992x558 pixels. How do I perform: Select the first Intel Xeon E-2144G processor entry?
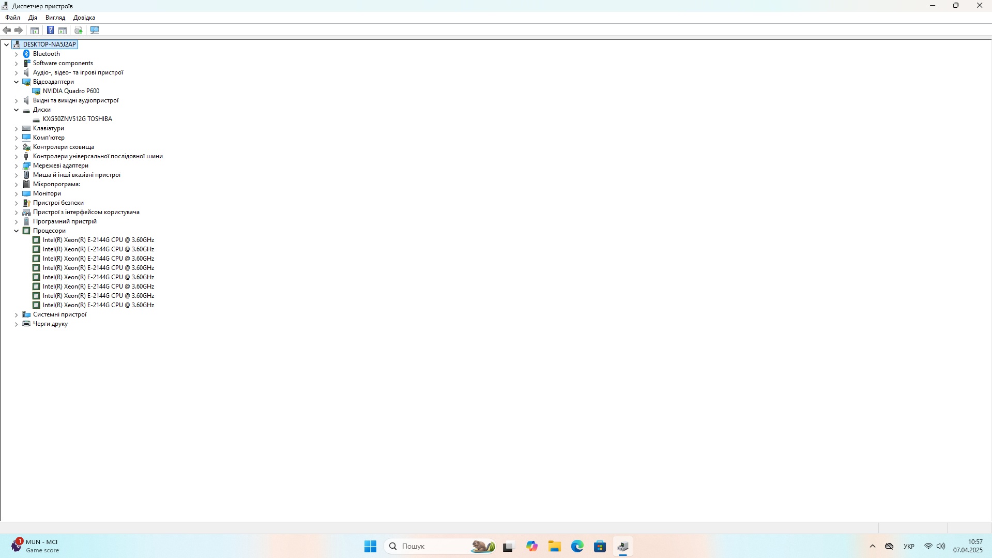pos(98,240)
